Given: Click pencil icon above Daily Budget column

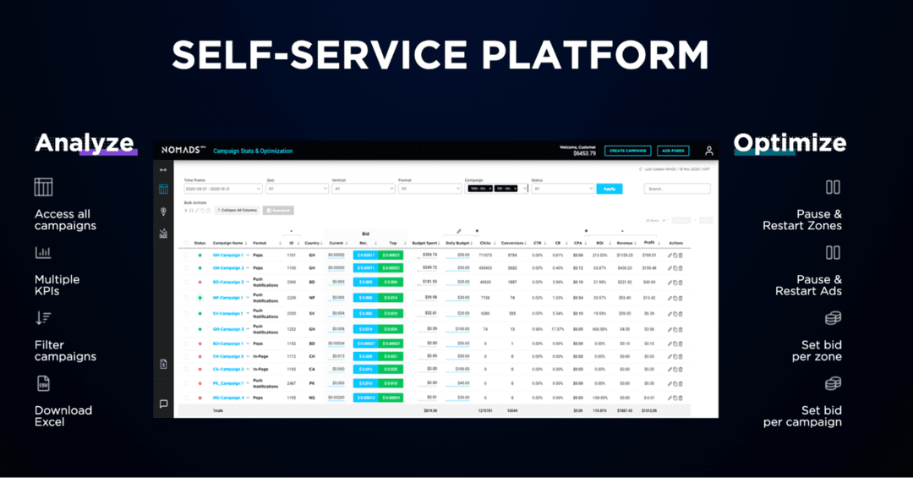Looking at the screenshot, I should 459,232.
